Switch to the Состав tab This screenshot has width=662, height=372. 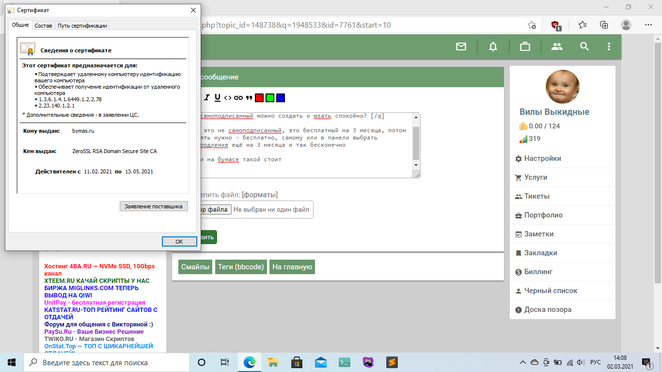[43, 26]
